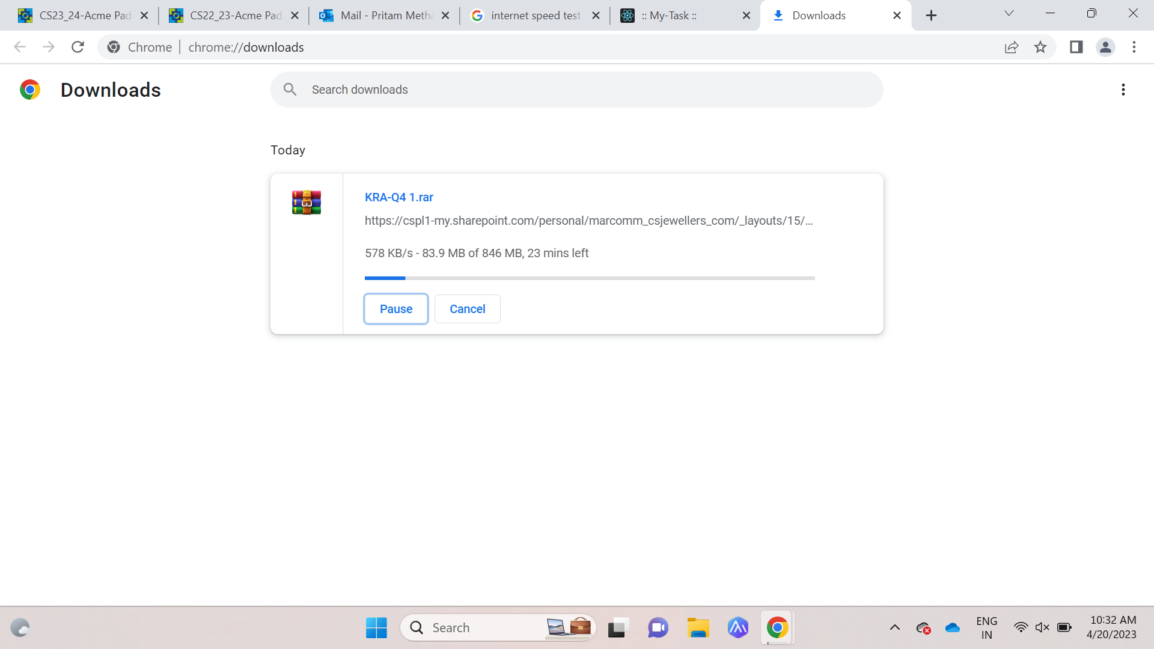1154x649 pixels.
Task: Share this page icon in address bar
Action: coord(1012,47)
